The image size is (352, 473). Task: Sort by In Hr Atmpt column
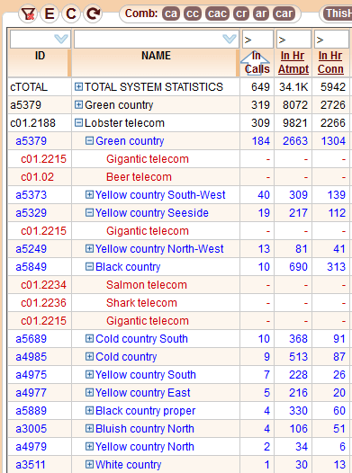coord(293,62)
